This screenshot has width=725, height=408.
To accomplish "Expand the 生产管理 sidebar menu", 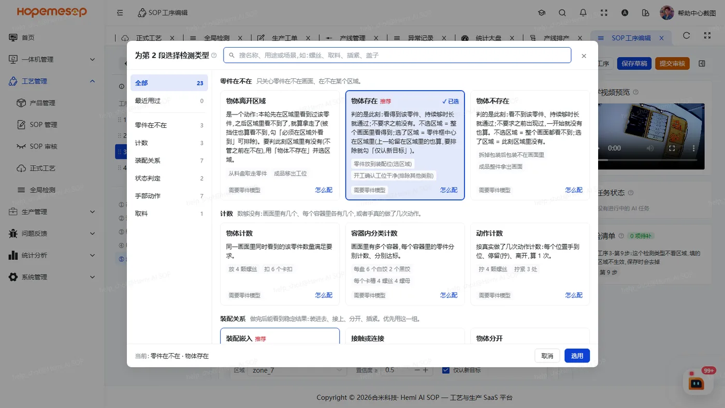I will coord(52,212).
